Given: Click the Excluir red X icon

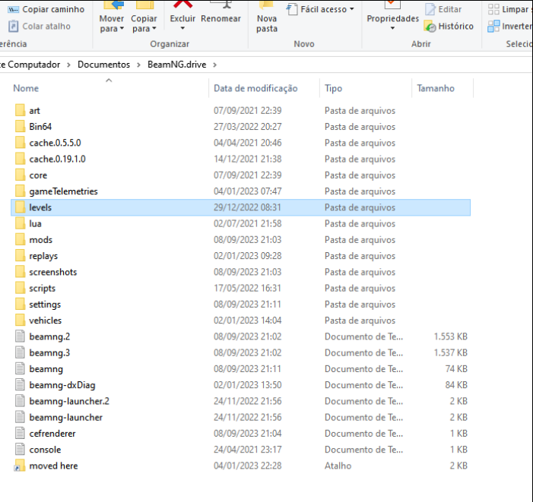Looking at the screenshot, I should 183,4.
